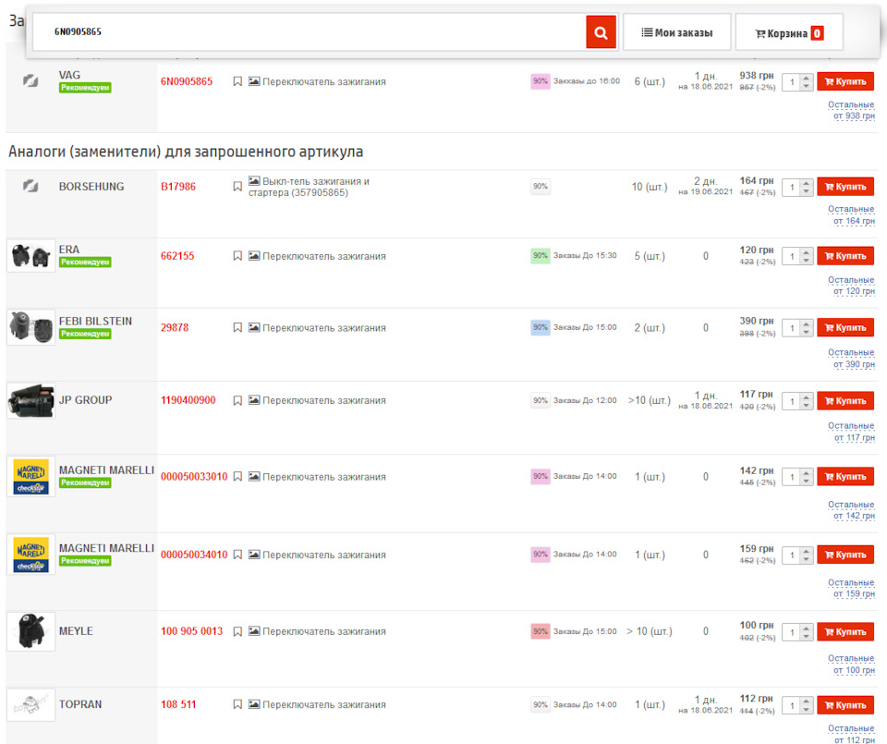View photo icon for ERA 662155
The width and height of the screenshot is (887, 744).
(254, 256)
